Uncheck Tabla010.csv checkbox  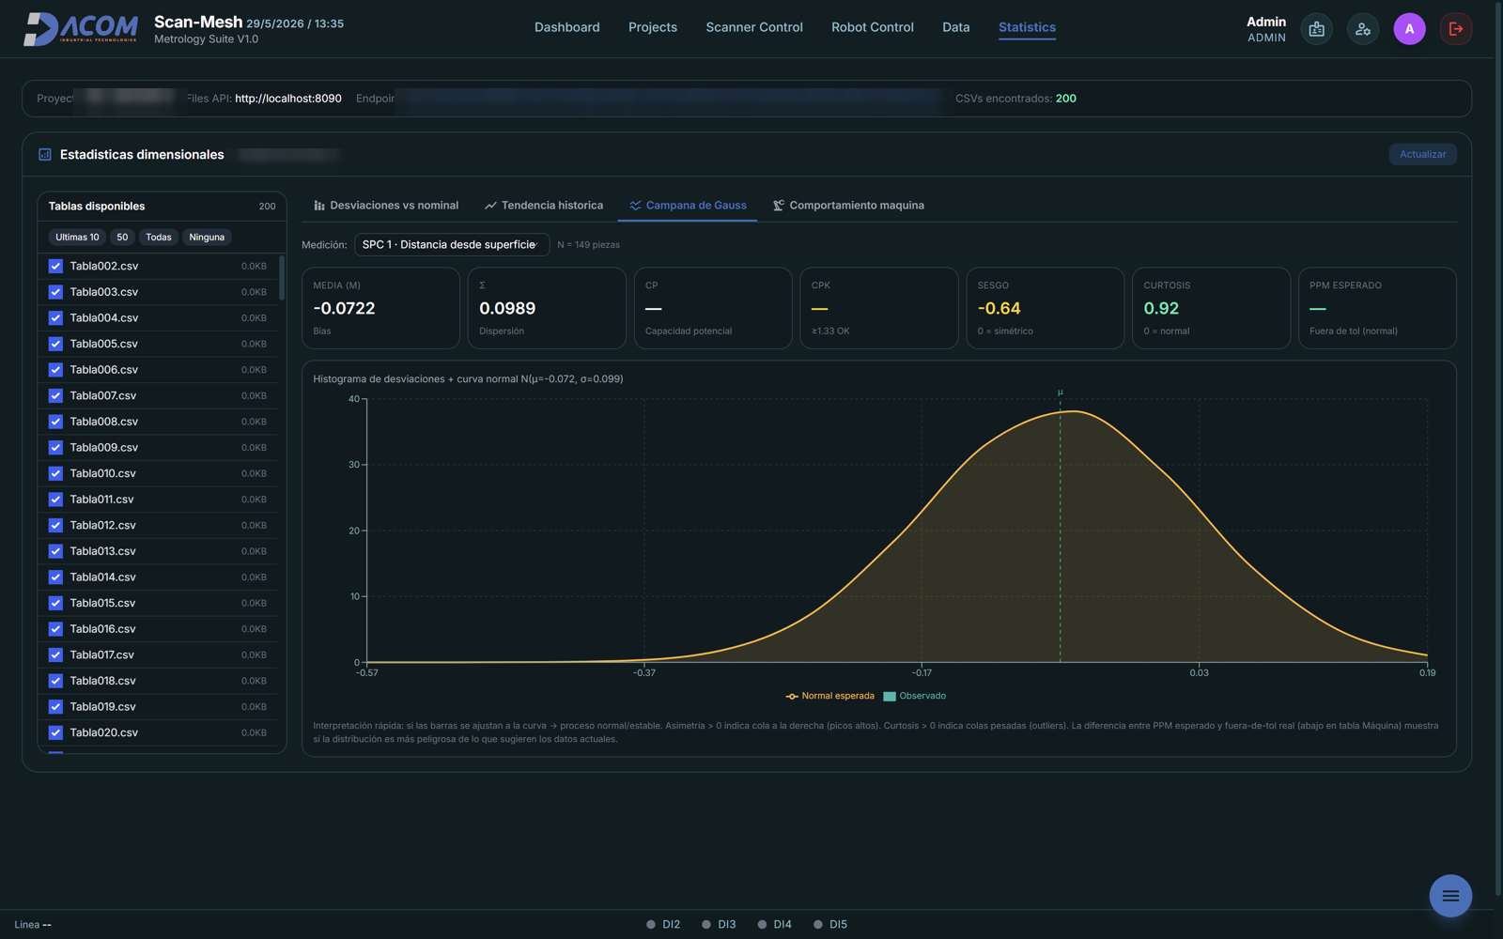click(x=55, y=473)
